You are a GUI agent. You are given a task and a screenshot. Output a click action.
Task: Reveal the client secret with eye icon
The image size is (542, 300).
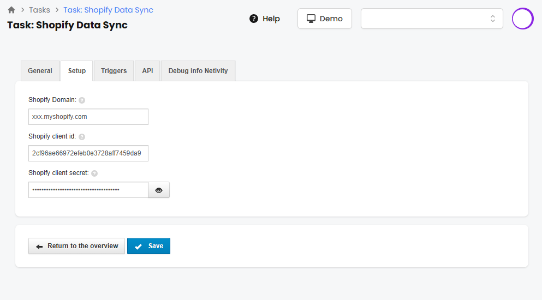click(159, 190)
